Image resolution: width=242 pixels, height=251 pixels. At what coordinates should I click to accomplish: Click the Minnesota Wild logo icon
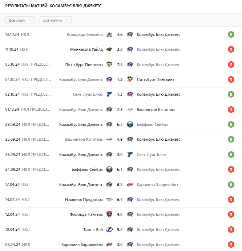tap(109, 49)
